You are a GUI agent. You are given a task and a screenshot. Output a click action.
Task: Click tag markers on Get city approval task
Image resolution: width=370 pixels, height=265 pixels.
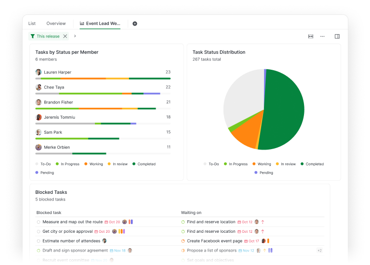click(x=121, y=231)
